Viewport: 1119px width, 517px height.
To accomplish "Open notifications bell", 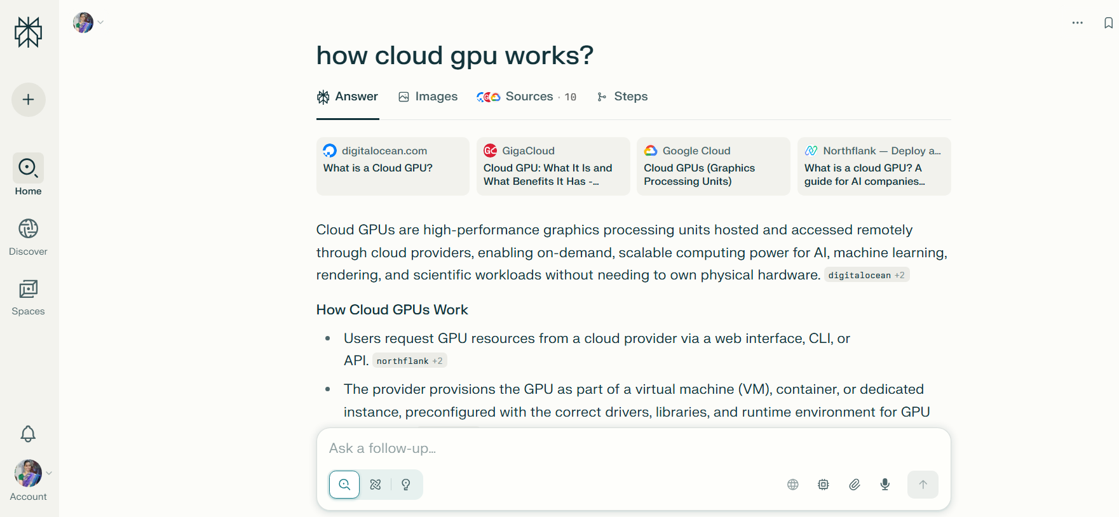I will [28, 434].
